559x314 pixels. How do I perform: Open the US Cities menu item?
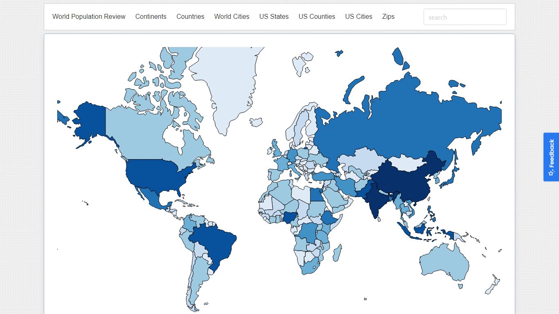click(358, 17)
